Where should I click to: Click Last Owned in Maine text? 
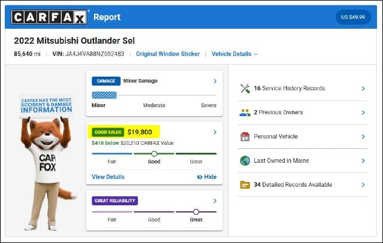[x=281, y=160]
